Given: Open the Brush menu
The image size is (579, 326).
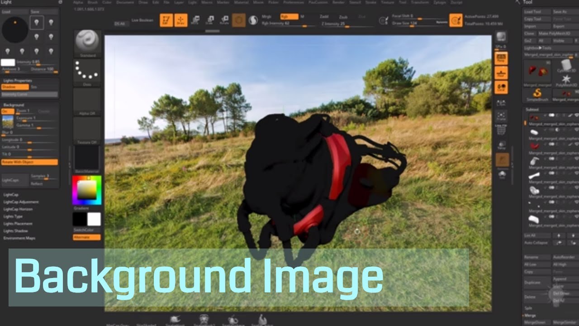Looking at the screenshot, I should pyautogui.click(x=92, y=2).
